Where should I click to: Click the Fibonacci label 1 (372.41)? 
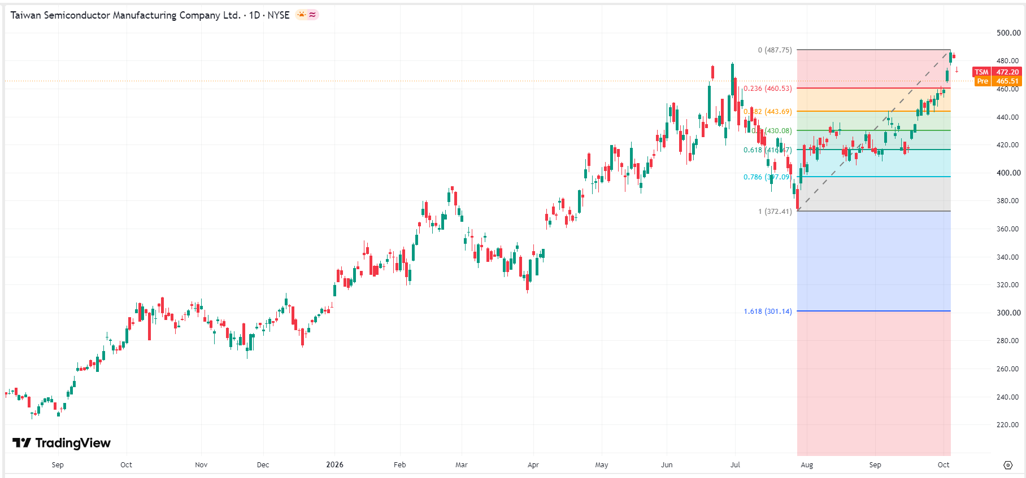(775, 212)
